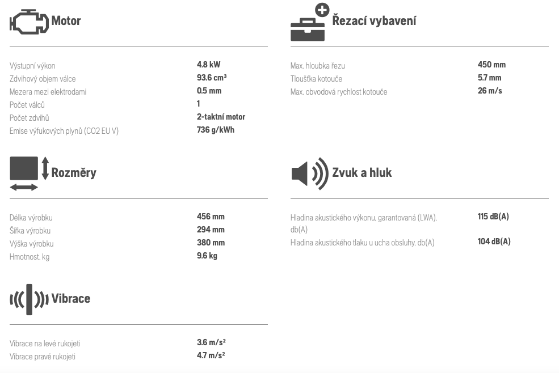559x373 pixels.
Task: Select the Řezací vybavení heading
Action: click(374, 20)
